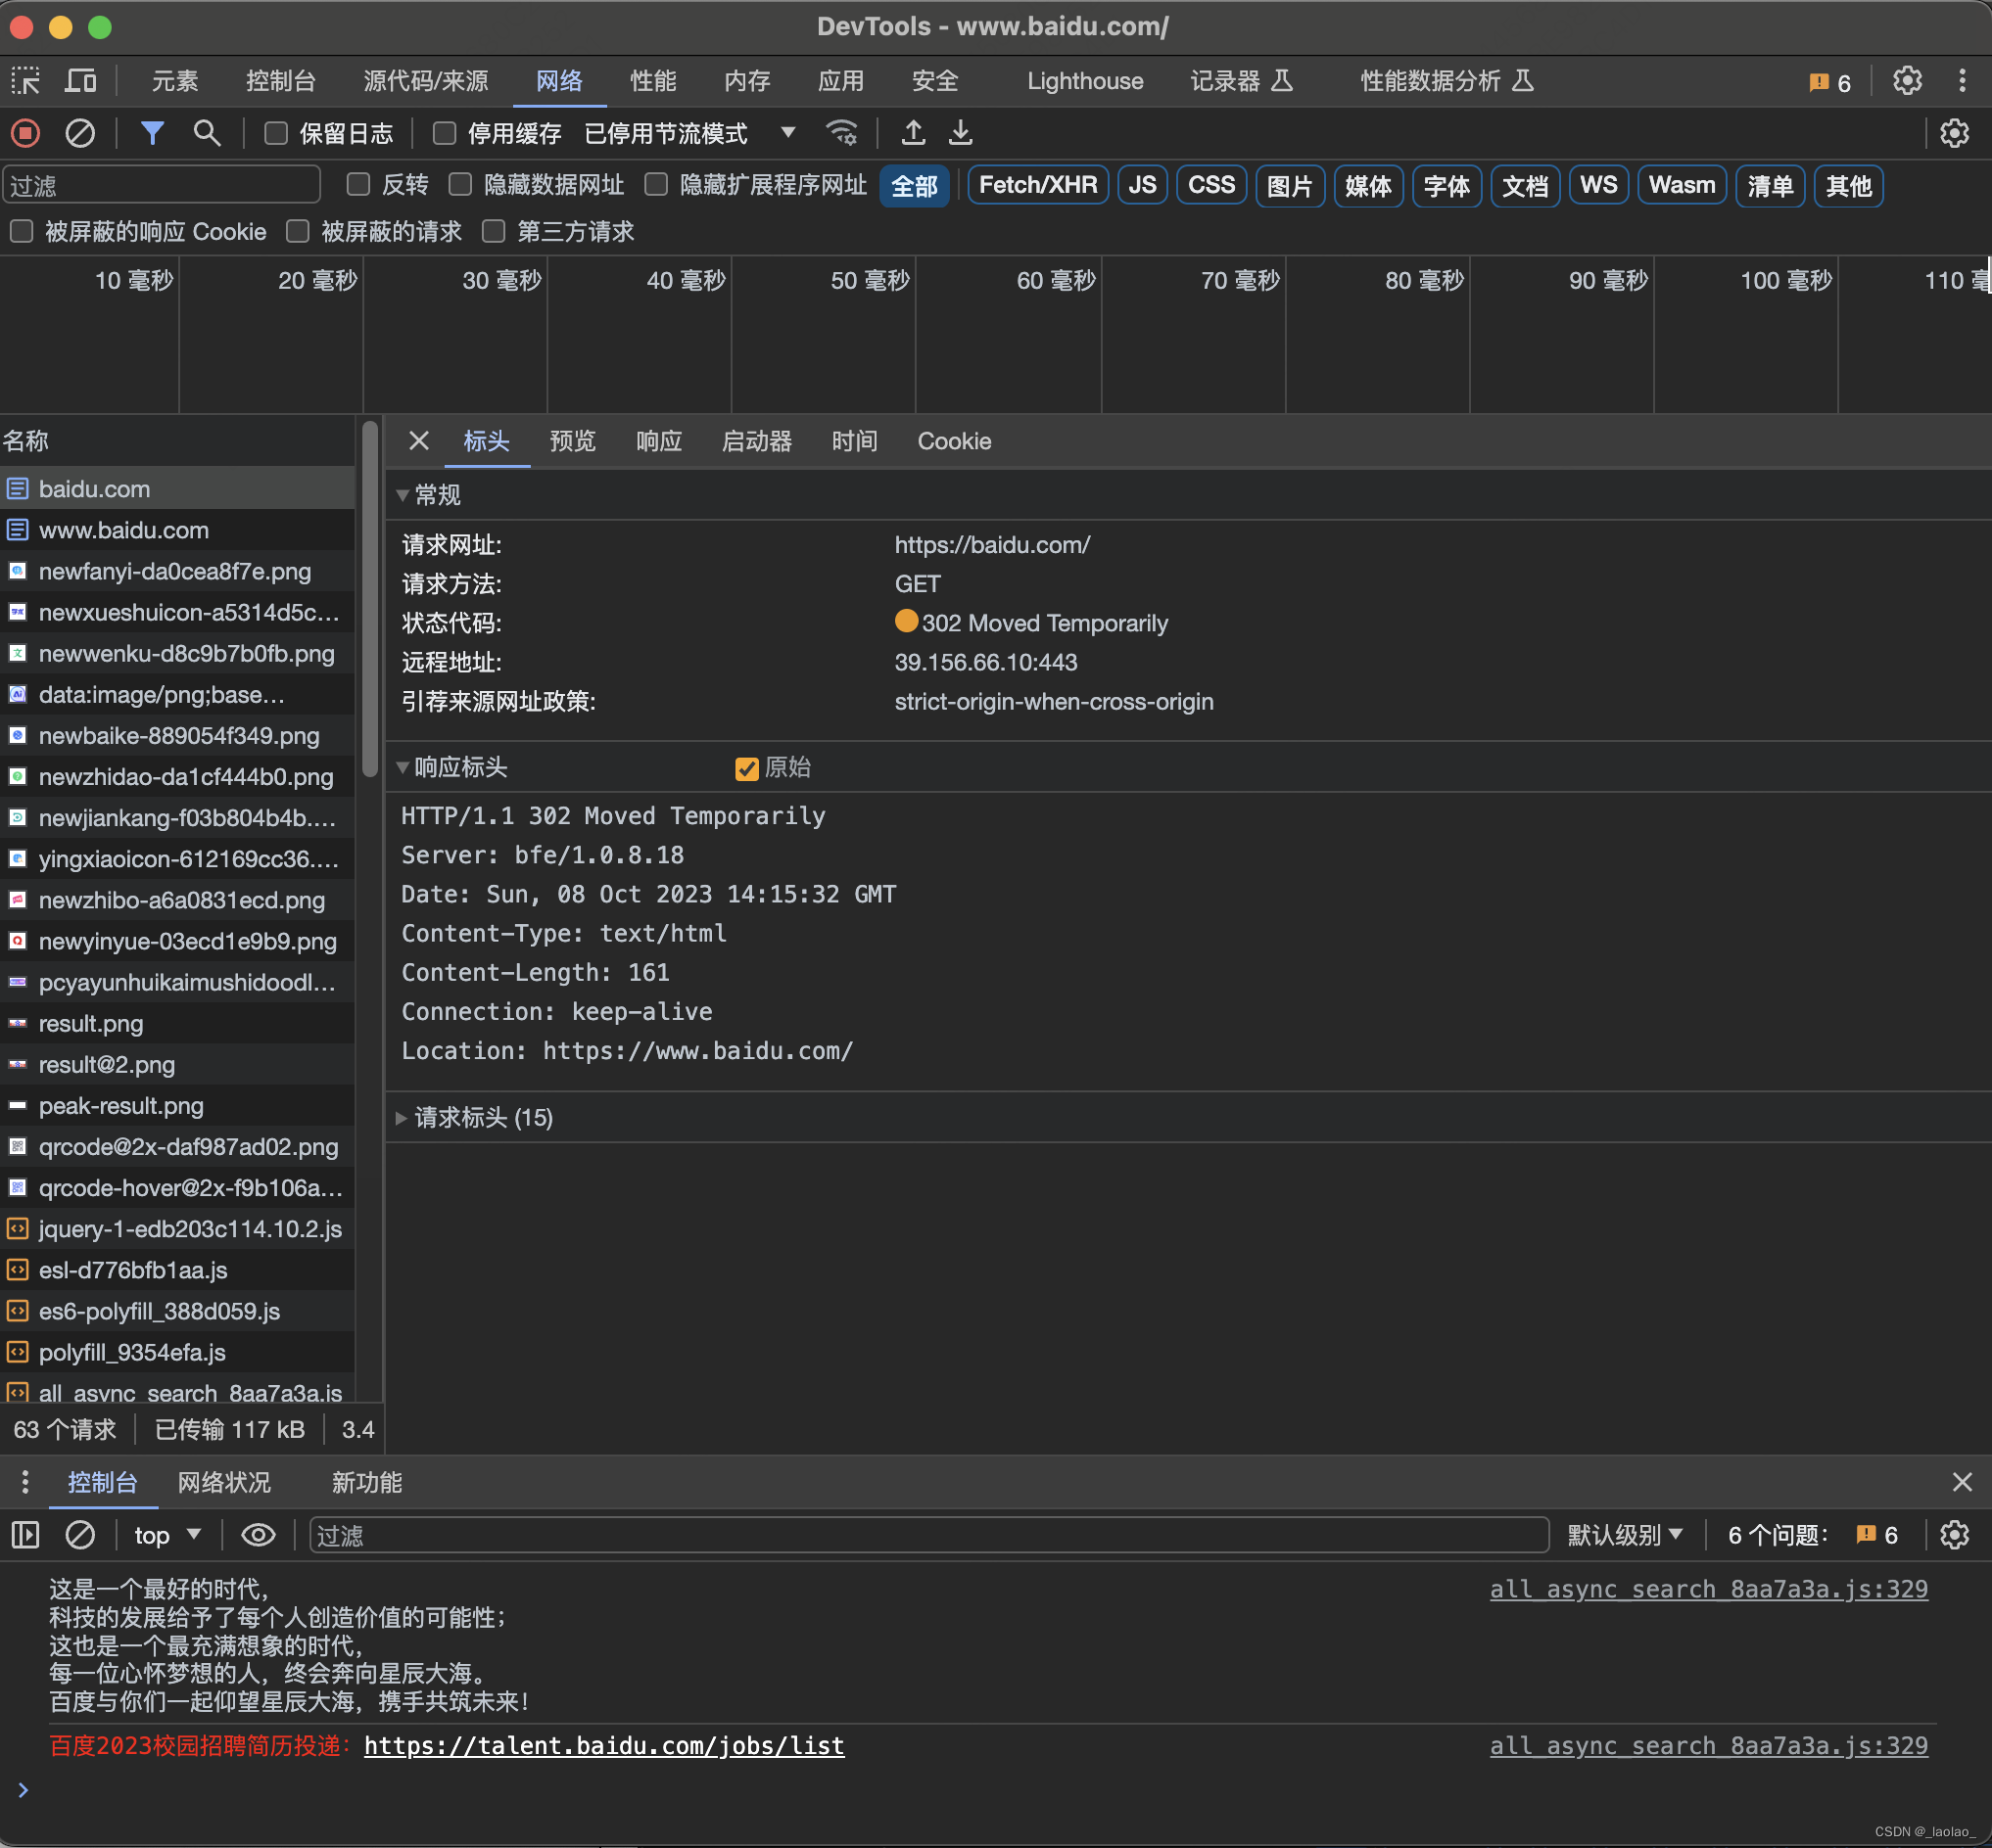1992x1848 pixels.
Task: Switch to the 预览 detail tab
Action: point(573,441)
